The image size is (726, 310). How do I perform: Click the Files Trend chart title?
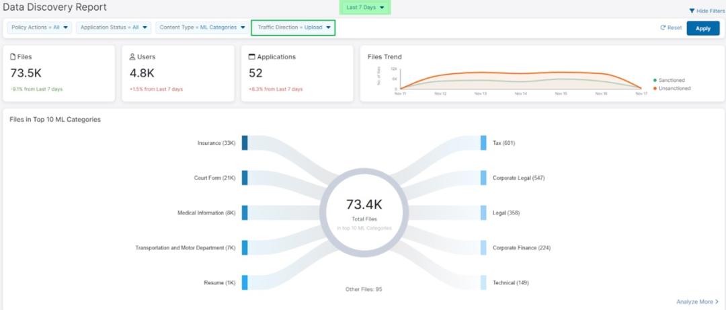(385, 57)
